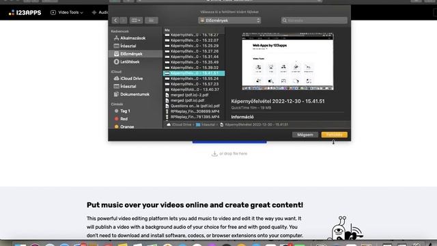Image resolution: width=437 pixels, height=246 pixels.
Task: Open the Video Tools menu
Action: (x=67, y=12)
